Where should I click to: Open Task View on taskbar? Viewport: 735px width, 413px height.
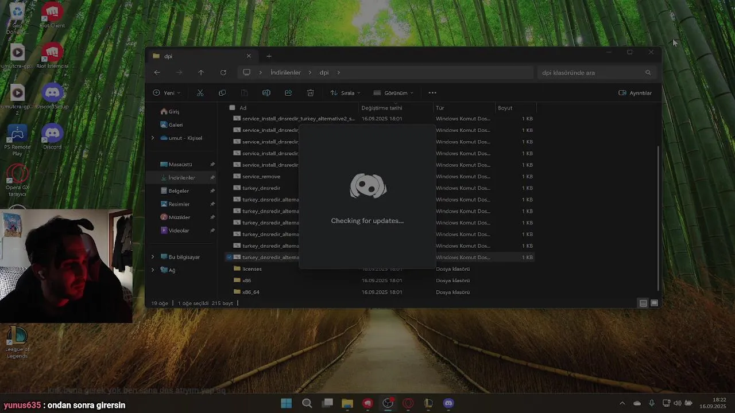(x=327, y=403)
